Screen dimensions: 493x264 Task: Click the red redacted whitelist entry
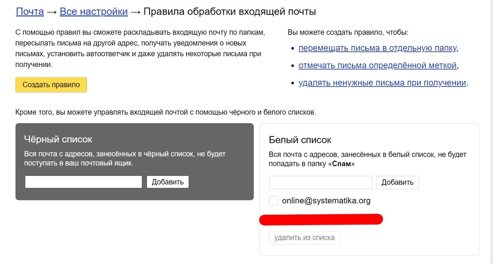(321, 220)
